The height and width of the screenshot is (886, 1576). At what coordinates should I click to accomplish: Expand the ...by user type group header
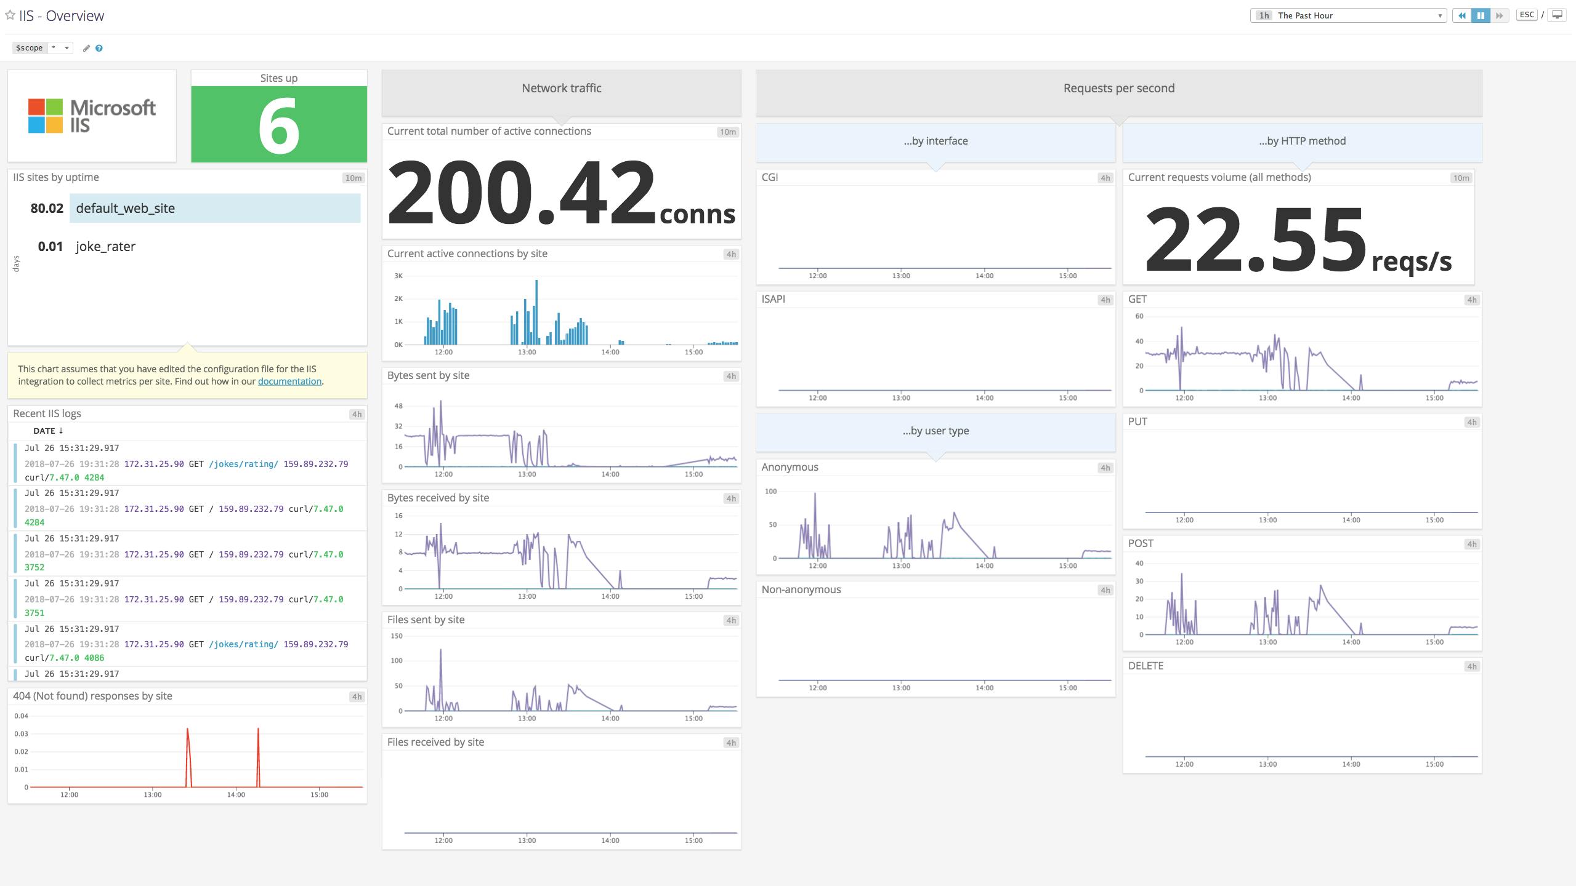click(935, 431)
